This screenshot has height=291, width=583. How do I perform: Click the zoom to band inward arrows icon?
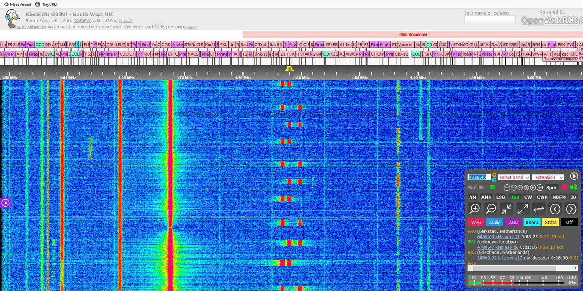(x=506, y=209)
